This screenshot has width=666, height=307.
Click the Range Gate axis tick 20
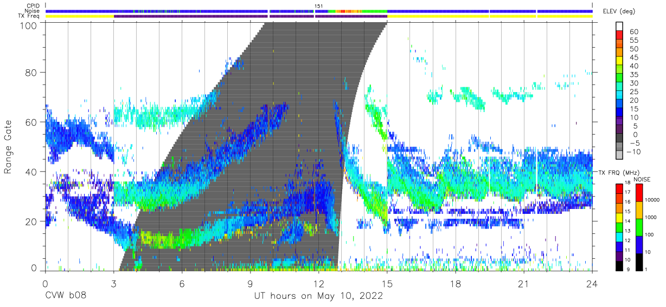32,221
